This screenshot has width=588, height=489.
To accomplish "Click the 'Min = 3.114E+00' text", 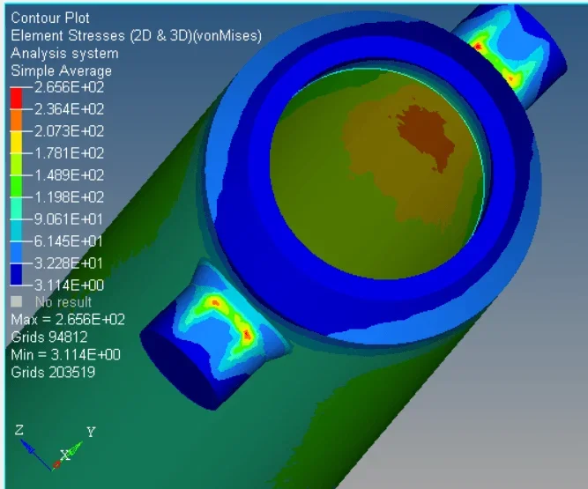I will [65, 354].
